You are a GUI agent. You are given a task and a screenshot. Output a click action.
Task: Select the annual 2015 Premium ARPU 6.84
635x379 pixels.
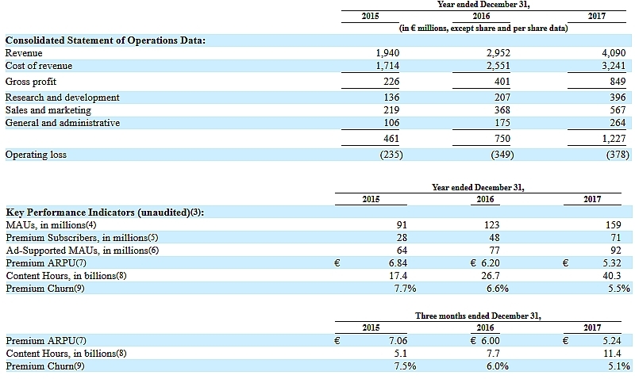tap(398, 263)
